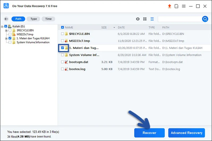212x141 pixels.
Task: Click the preview eye icon
Action: pos(138,19)
